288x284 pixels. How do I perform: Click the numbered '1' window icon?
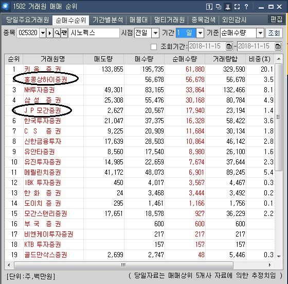(x=209, y=7)
